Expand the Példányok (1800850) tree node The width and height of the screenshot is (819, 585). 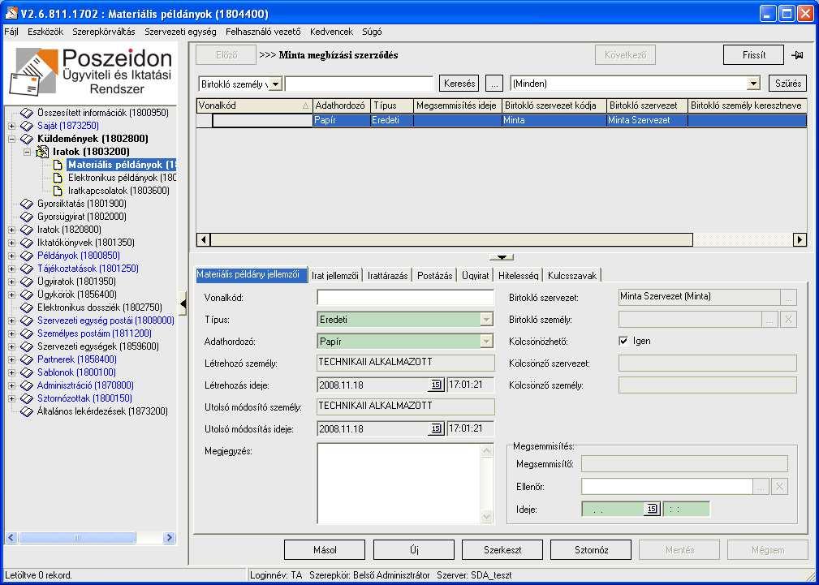pyautogui.click(x=12, y=256)
